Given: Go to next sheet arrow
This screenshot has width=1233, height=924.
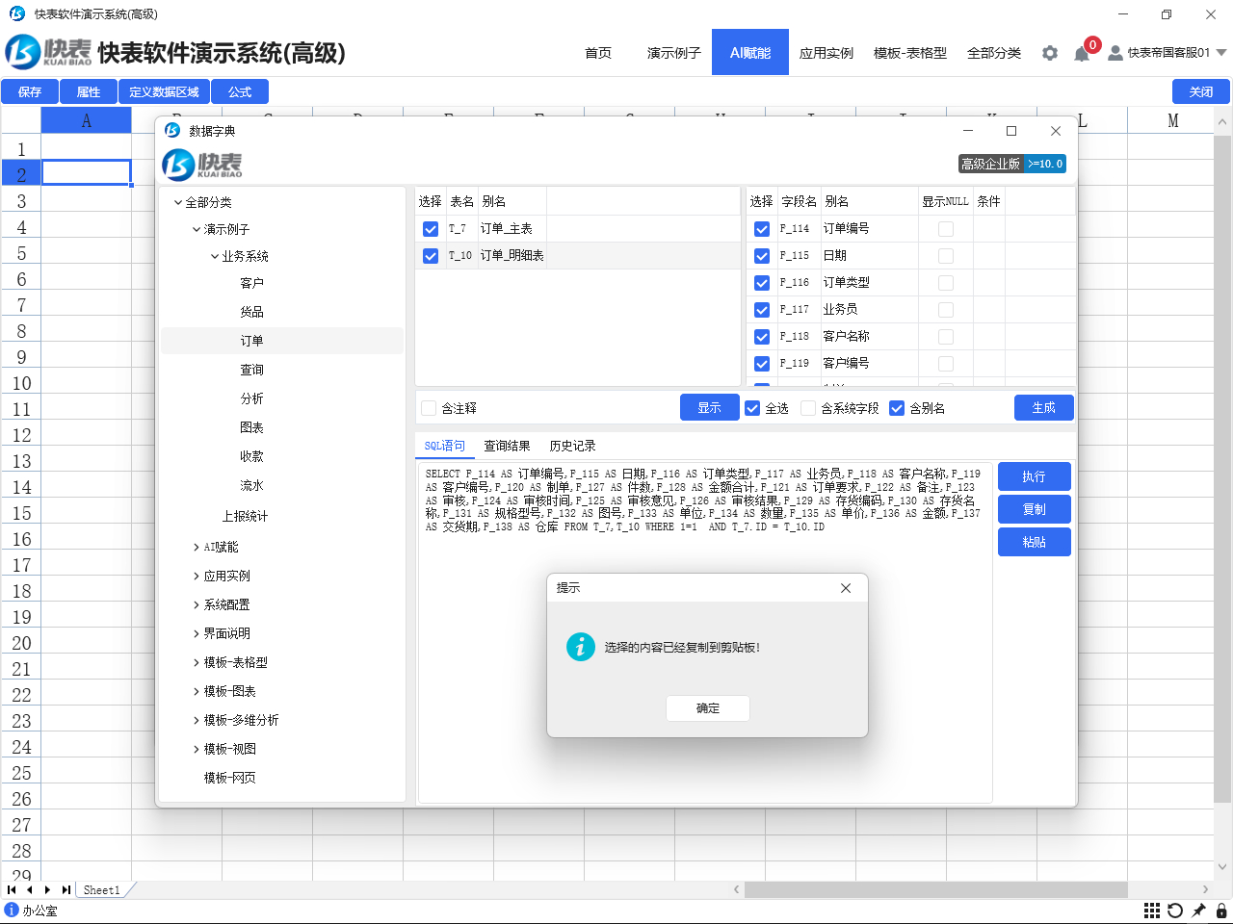Looking at the screenshot, I should coord(47,889).
